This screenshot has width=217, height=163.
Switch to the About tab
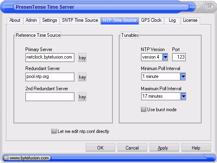15,21
